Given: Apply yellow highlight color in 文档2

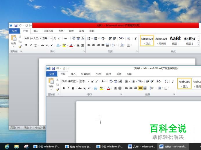Looking at the screenshot, I should (x=101, y=88).
